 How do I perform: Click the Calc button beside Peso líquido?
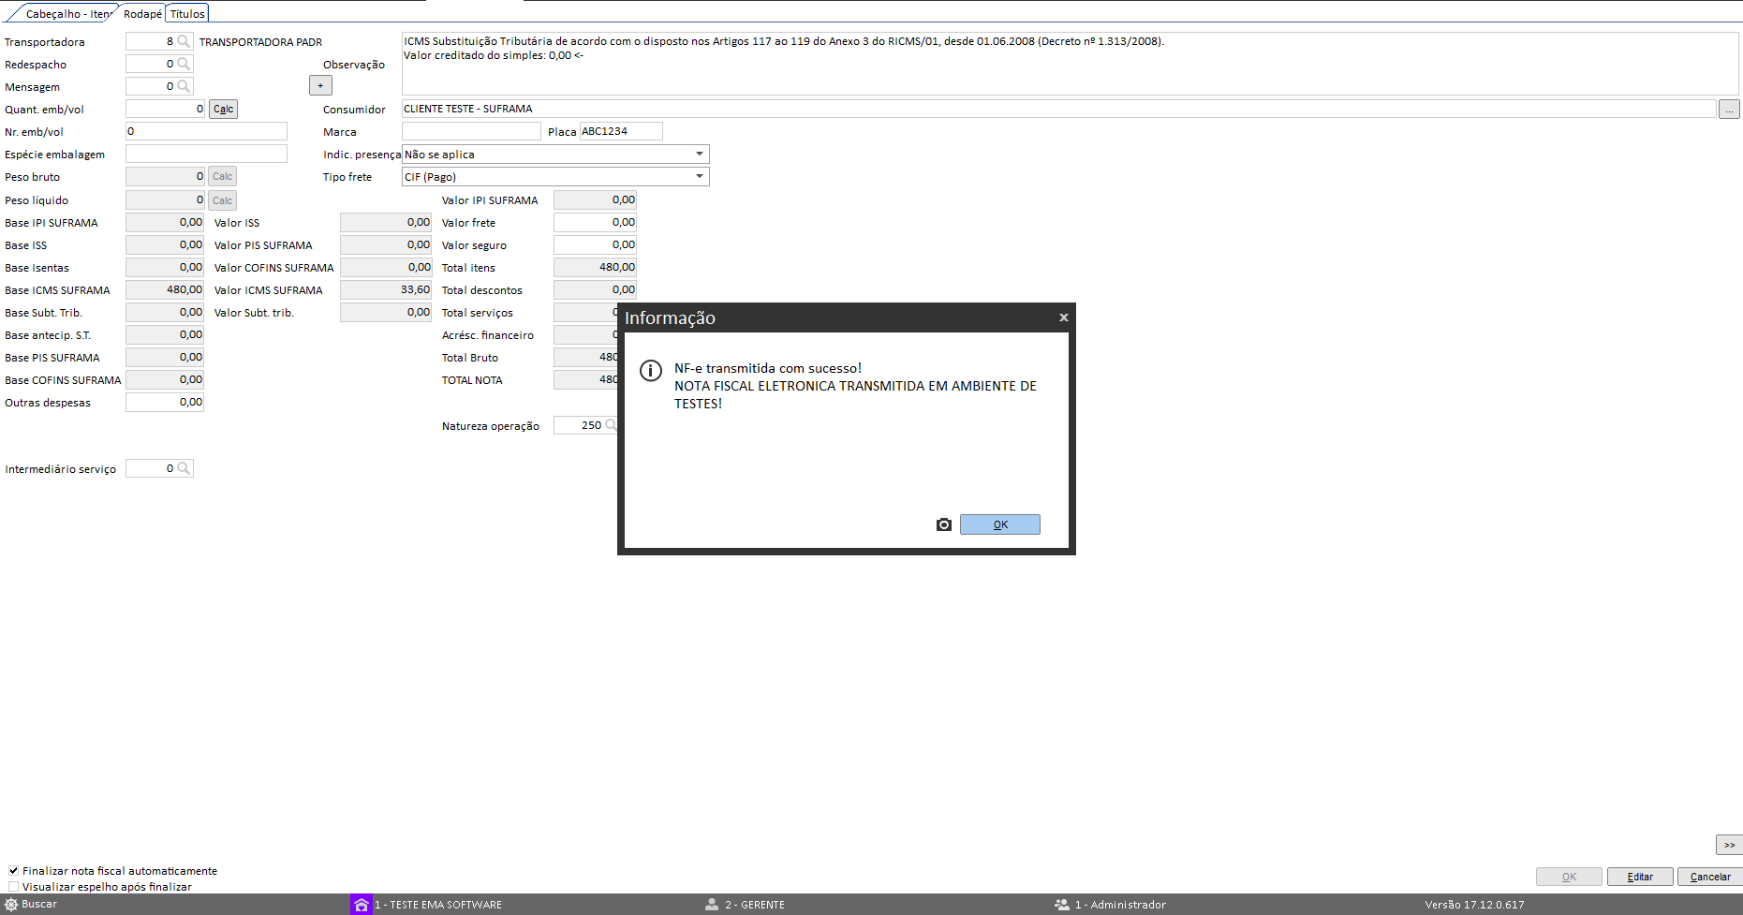point(222,200)
